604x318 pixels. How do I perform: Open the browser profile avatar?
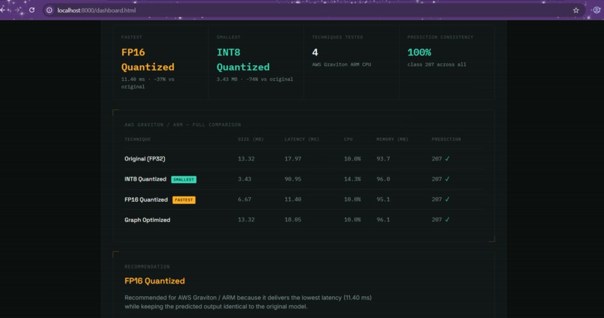coord(597,10)
